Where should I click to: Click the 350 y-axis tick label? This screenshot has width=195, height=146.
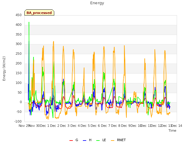19,34
